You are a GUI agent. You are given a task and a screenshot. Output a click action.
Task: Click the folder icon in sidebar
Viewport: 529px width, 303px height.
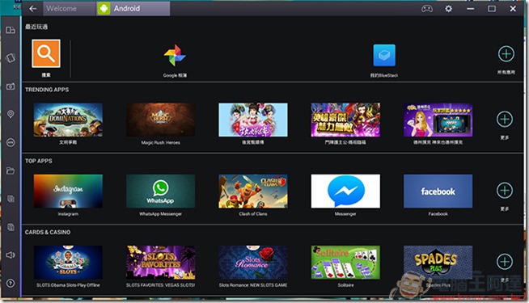coord(11,170)
